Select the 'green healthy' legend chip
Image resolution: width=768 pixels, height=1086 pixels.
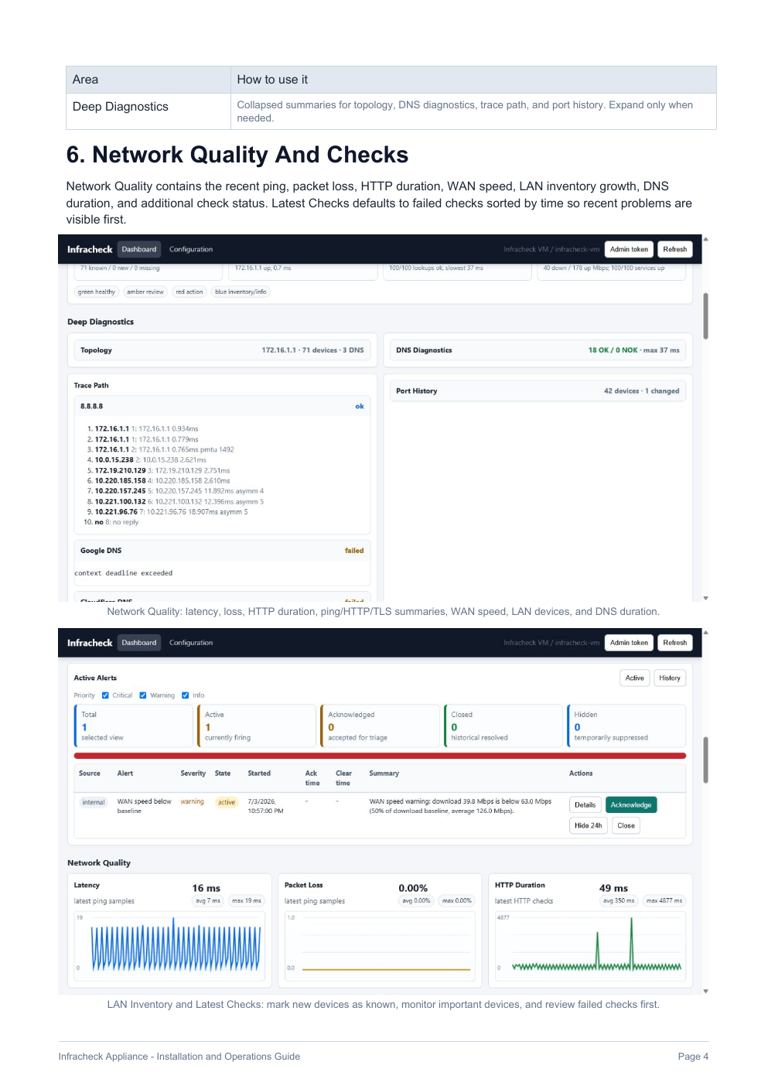[97, 292]
